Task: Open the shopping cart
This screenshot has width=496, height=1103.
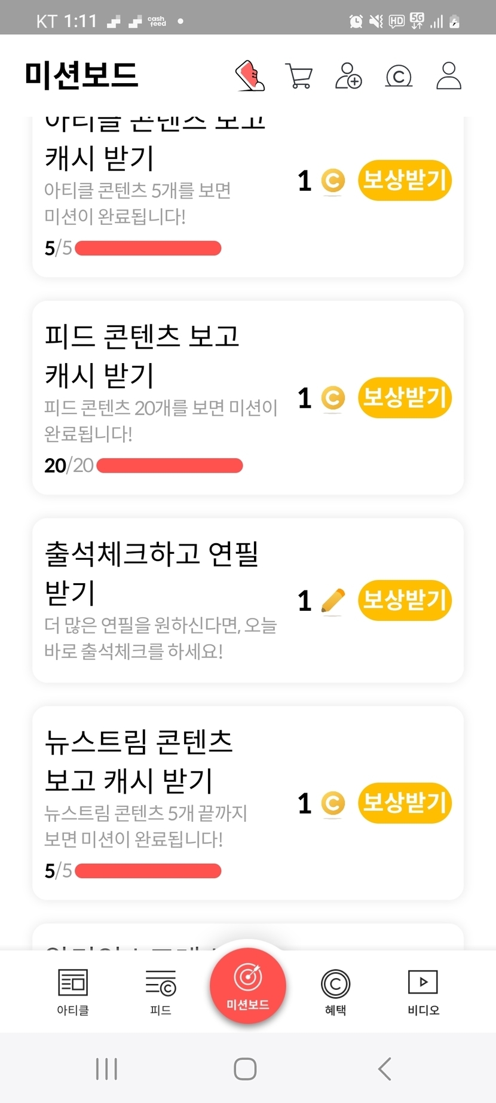Action: click(299, 76)
